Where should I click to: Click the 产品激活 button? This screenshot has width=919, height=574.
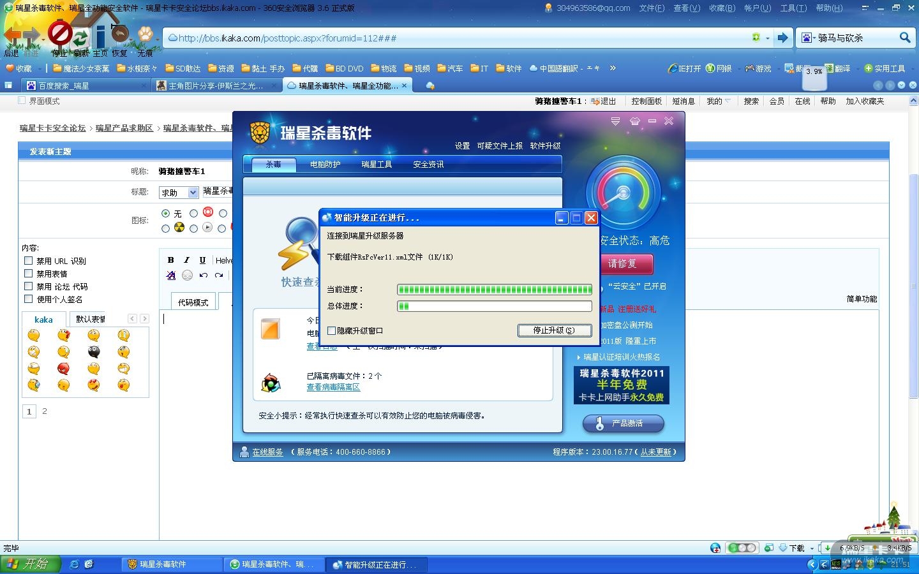623,423
